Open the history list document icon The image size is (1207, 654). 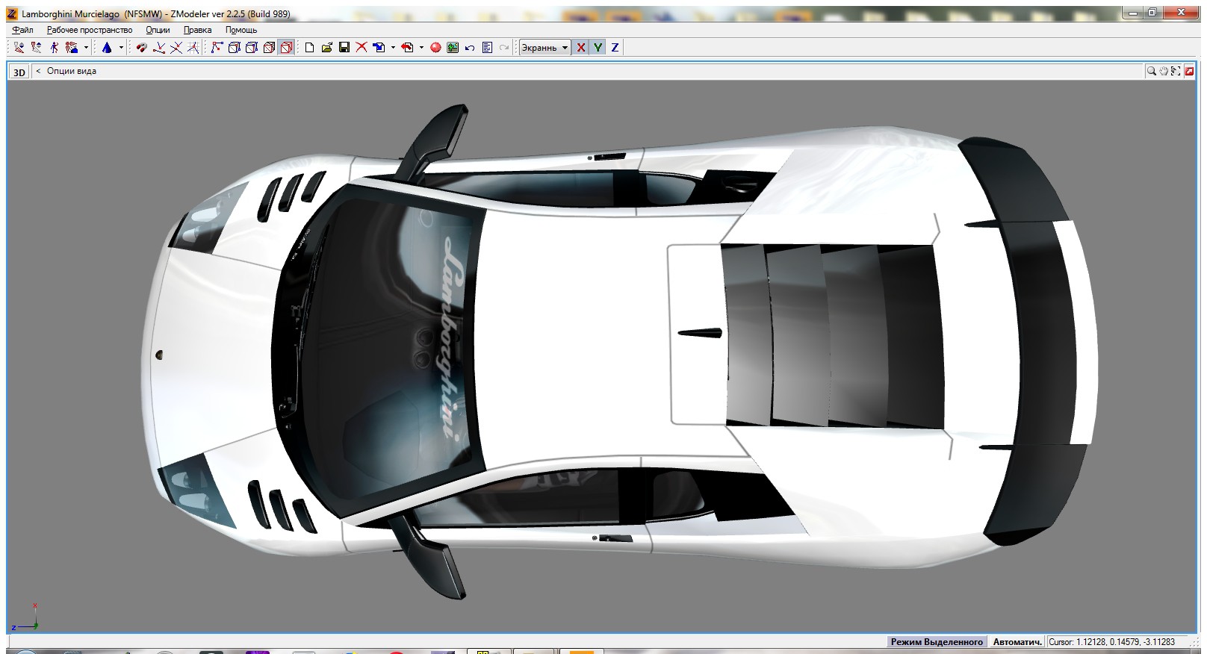pos(487,48)
